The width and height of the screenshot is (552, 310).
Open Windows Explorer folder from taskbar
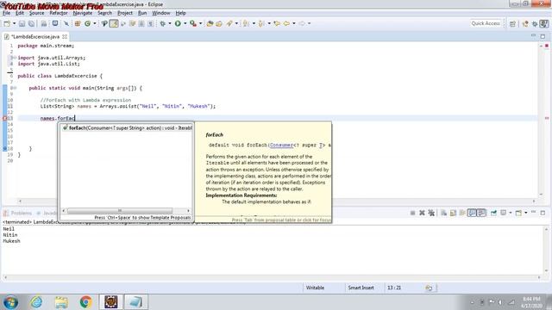[61, 302]
